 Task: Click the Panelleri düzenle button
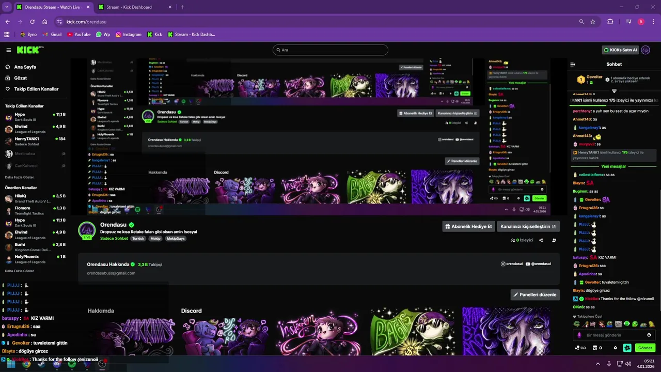[x=535, y=295]
